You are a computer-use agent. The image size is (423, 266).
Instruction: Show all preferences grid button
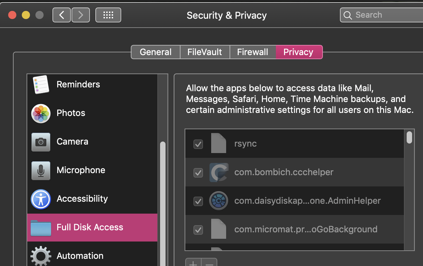pyautogui.click(x=108, y=15)
